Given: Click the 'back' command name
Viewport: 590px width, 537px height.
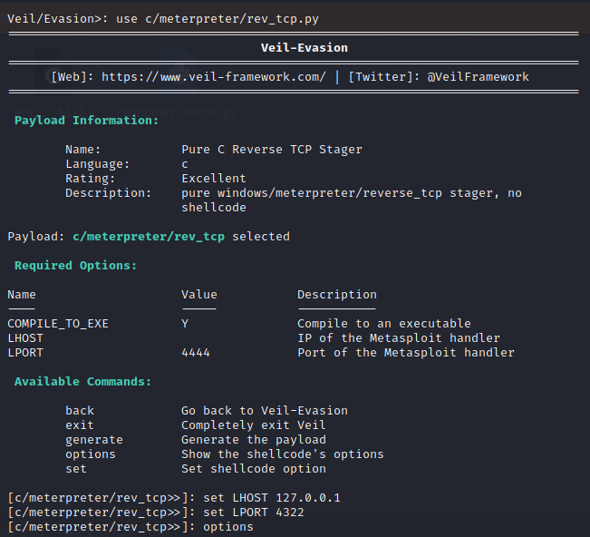Looking at the screenshot, I should pos(80,411).
